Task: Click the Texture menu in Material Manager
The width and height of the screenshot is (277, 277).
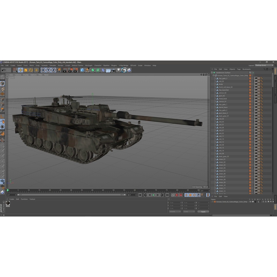Action: click(x=32, y=199)
